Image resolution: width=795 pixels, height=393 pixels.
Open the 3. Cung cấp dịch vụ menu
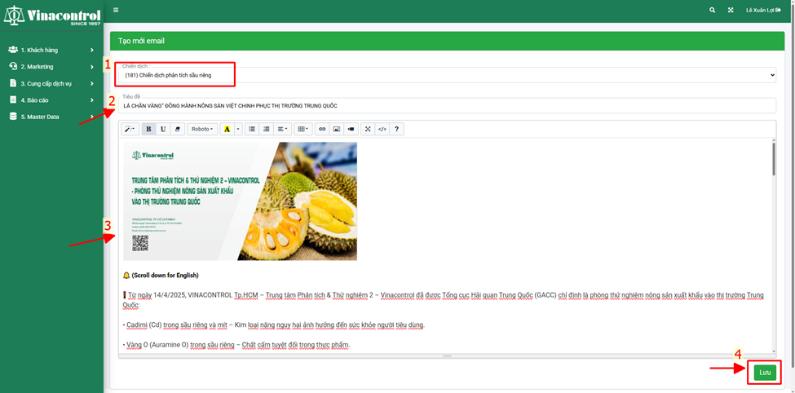pyautogui.click(x=51, y=84)
